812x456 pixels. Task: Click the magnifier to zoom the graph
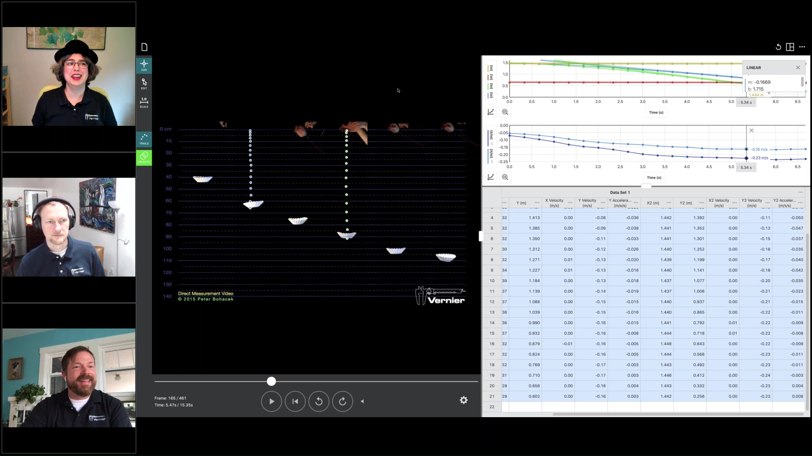pos(506,112)
